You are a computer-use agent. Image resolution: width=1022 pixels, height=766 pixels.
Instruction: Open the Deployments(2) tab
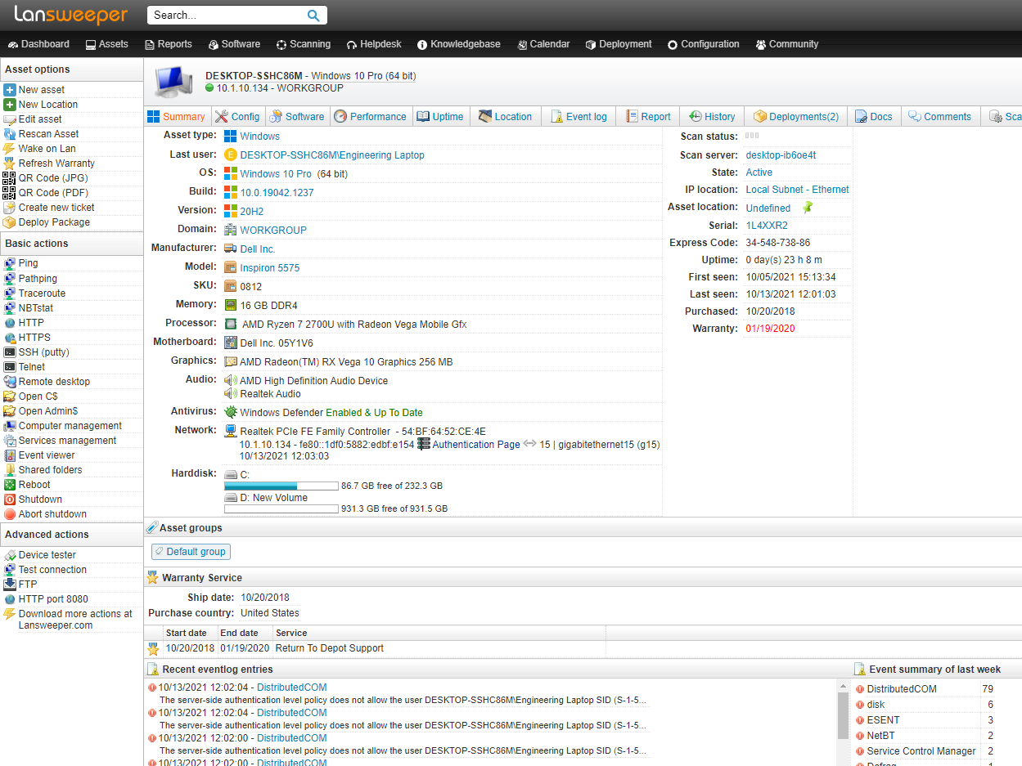tap(796, 117)
